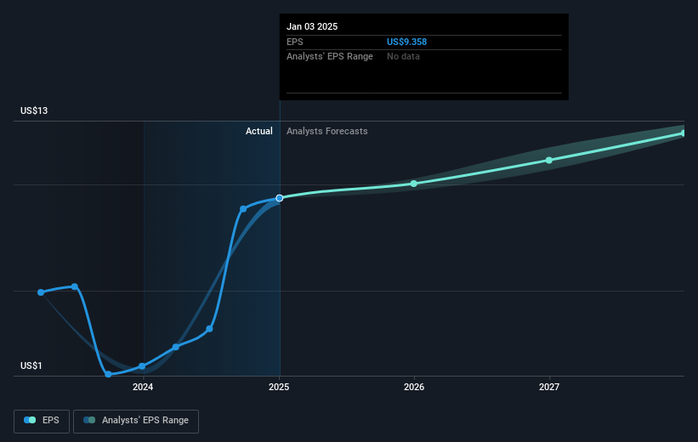Viewport: 698px width, 442px height.
Task: Click the first EPS data point on the left
Action: (x=41, y=292)
